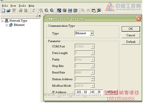Image resolution: width=143 pixels, height=103 pixels.
Task: Click the last toolbar icon with magnifier window
Action: pyautogui.click(x=99, y=11)
